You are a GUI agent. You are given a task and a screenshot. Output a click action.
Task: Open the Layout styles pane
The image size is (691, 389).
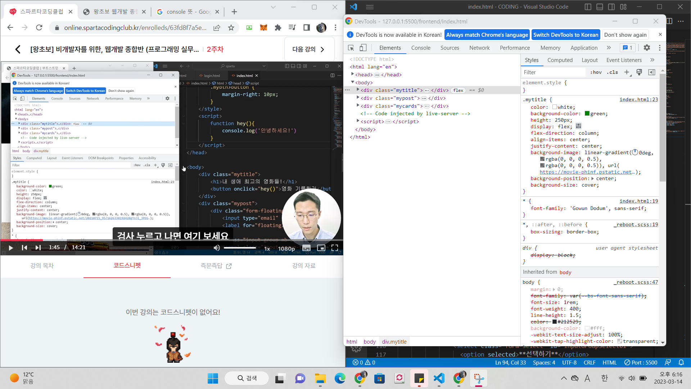(x=590, y=60)
